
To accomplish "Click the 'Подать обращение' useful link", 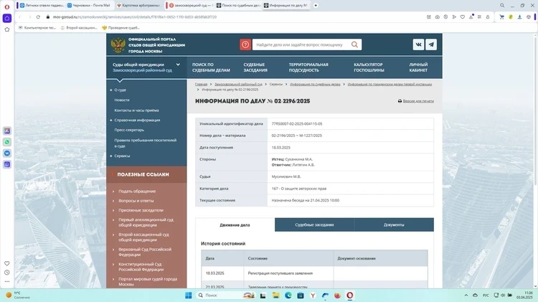I will click(136, 191).
